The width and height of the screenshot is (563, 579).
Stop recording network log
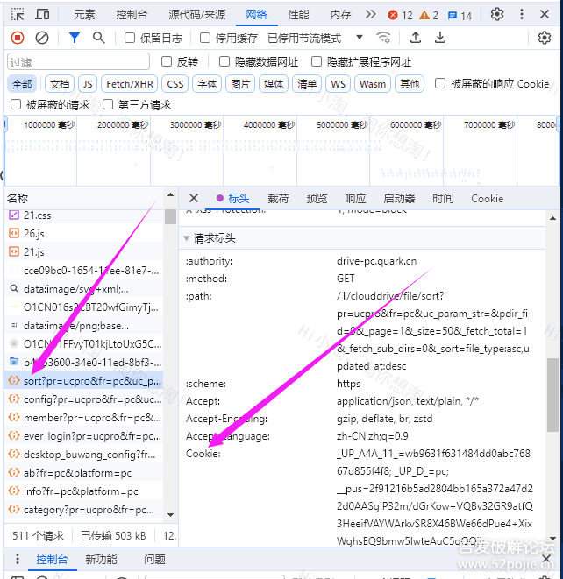(x=18, y=38)
